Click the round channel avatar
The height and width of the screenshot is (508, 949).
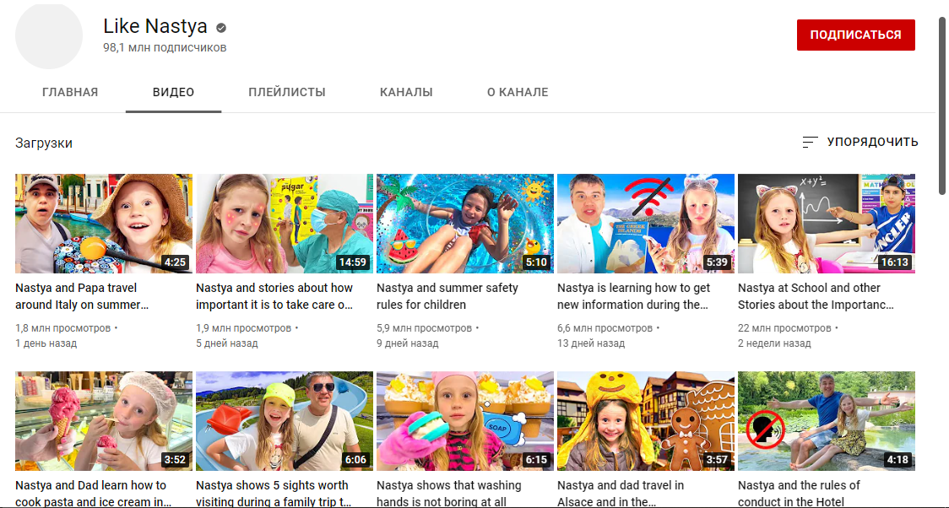(x=48, y=35)
